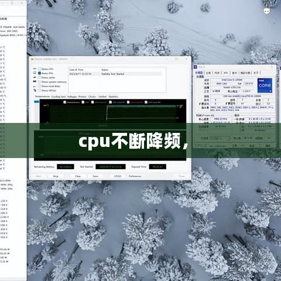The image size is (281, 281).
Task: Click the CPU-Z window title icon
Action: [196, 67]
